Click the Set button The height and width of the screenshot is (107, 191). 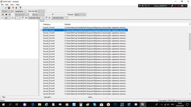pyautogui.click(x=12, y=11)
